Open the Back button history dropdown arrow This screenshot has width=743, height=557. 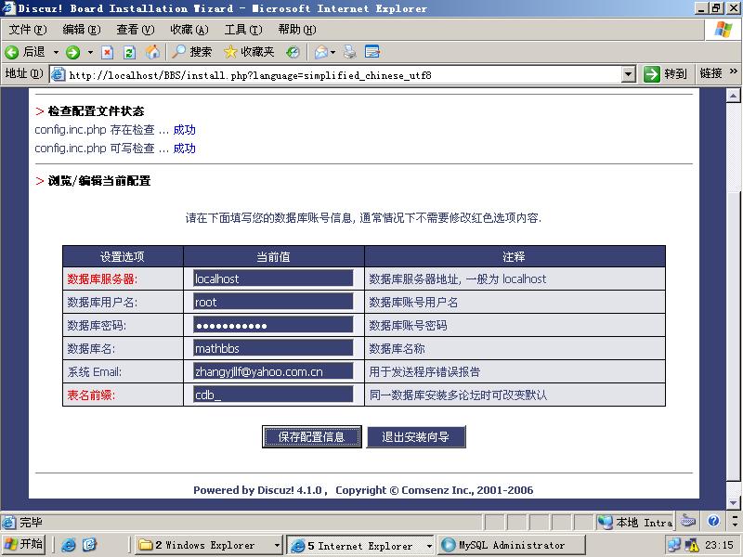point(56,52)
